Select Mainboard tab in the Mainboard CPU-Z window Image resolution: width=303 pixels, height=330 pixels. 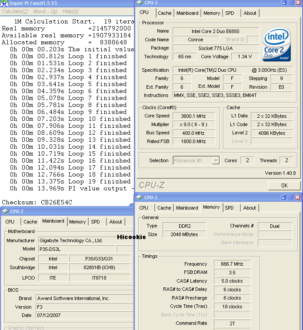53,221
